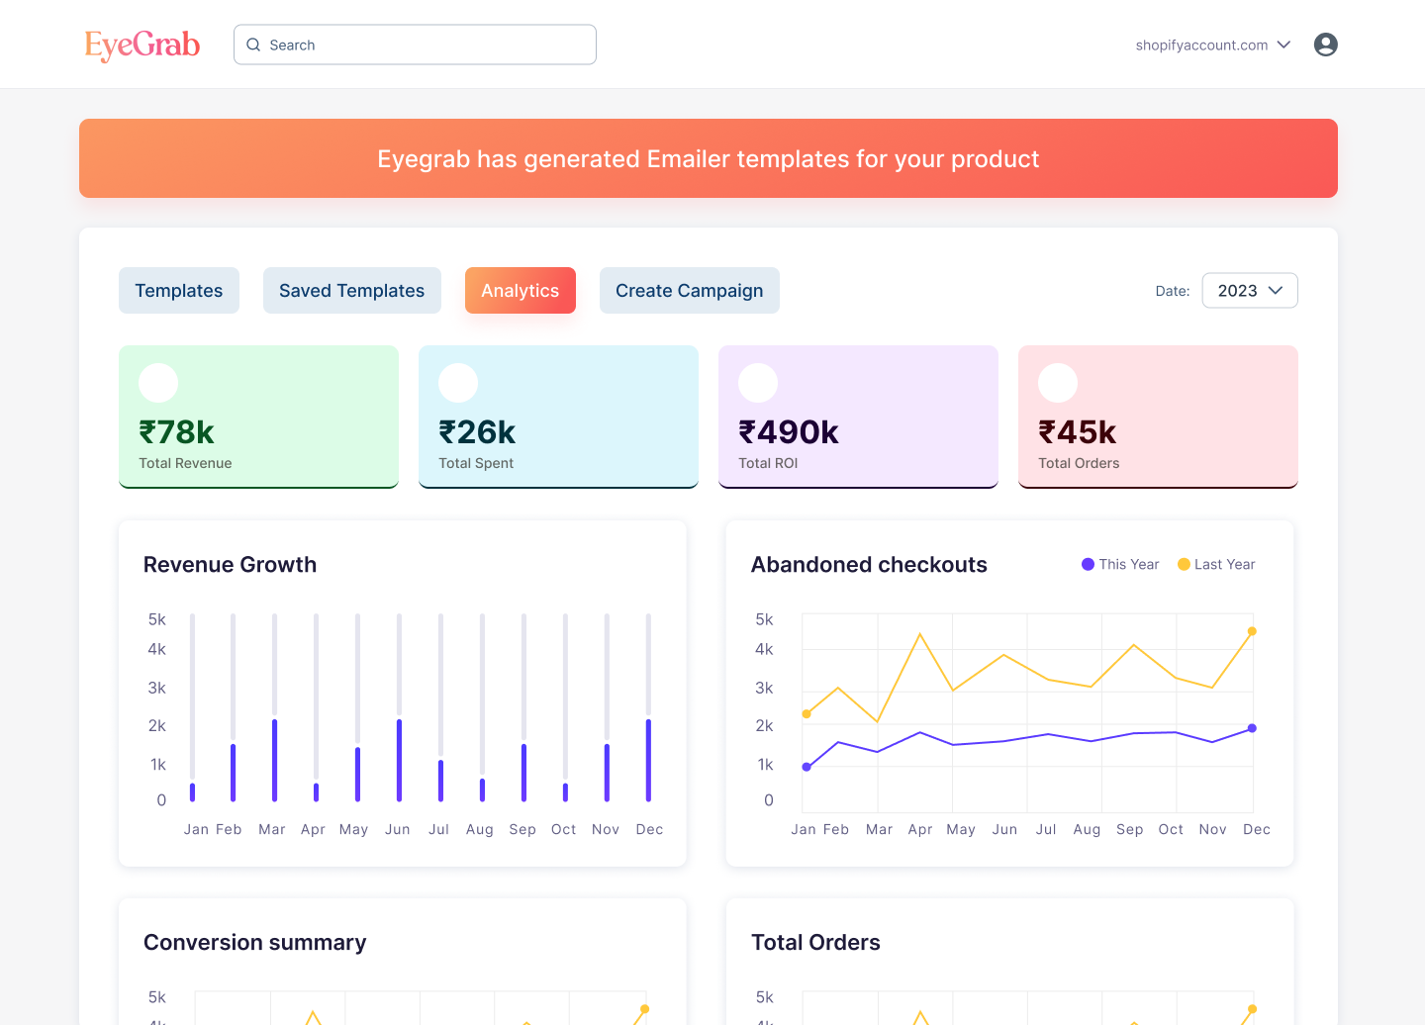Viewport: 1425px width, 1025px height.
Task: Click the search magnifier icon
Action: [x=253, y=45]
